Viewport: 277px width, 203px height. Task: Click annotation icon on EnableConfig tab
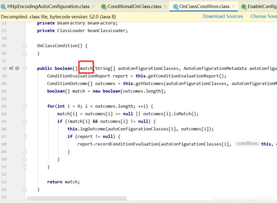[x=244, y=7]
